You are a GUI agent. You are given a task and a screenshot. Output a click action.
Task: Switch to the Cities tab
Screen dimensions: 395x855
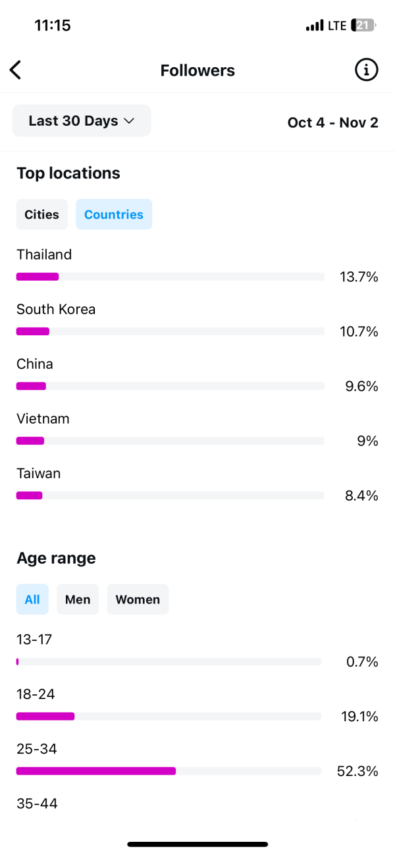[41, 214]
